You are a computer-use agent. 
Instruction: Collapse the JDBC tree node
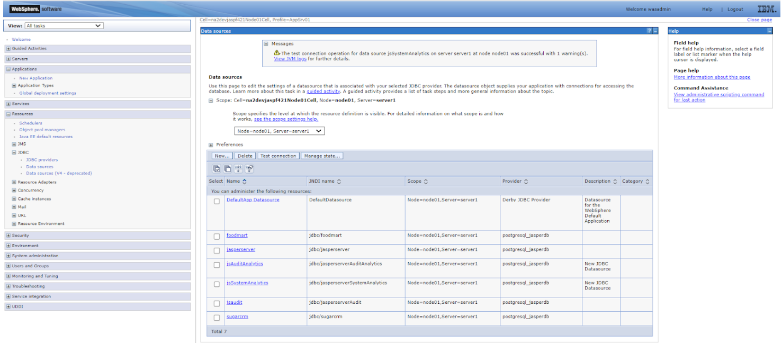14,152
